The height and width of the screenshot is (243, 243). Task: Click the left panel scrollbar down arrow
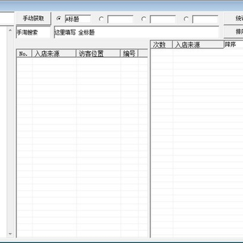click(x=10, y=234)
